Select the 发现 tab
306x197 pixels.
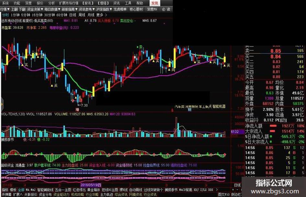[x=155, y=3]
